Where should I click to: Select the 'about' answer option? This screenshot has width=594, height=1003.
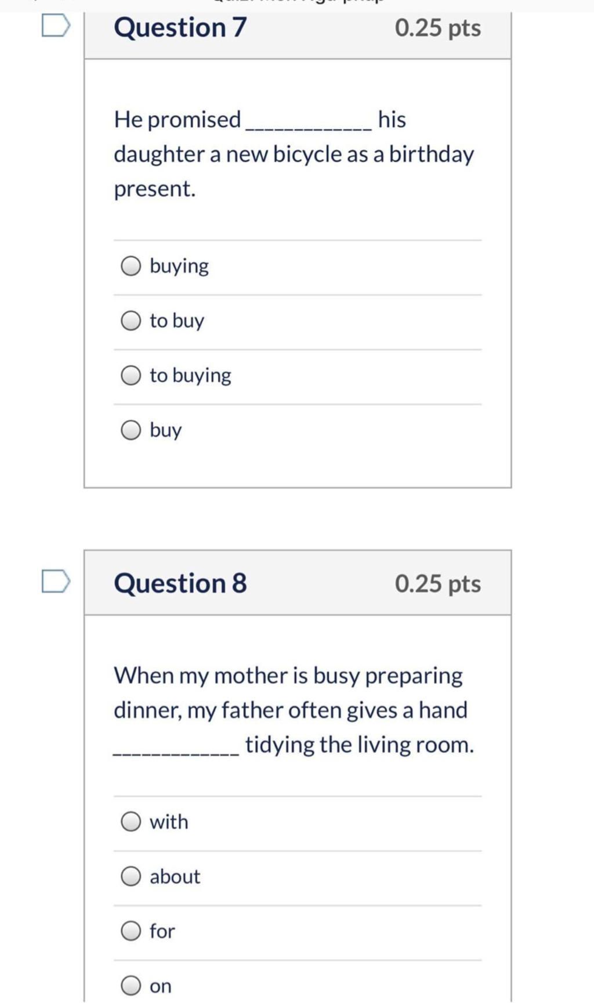tap(131, 876)
